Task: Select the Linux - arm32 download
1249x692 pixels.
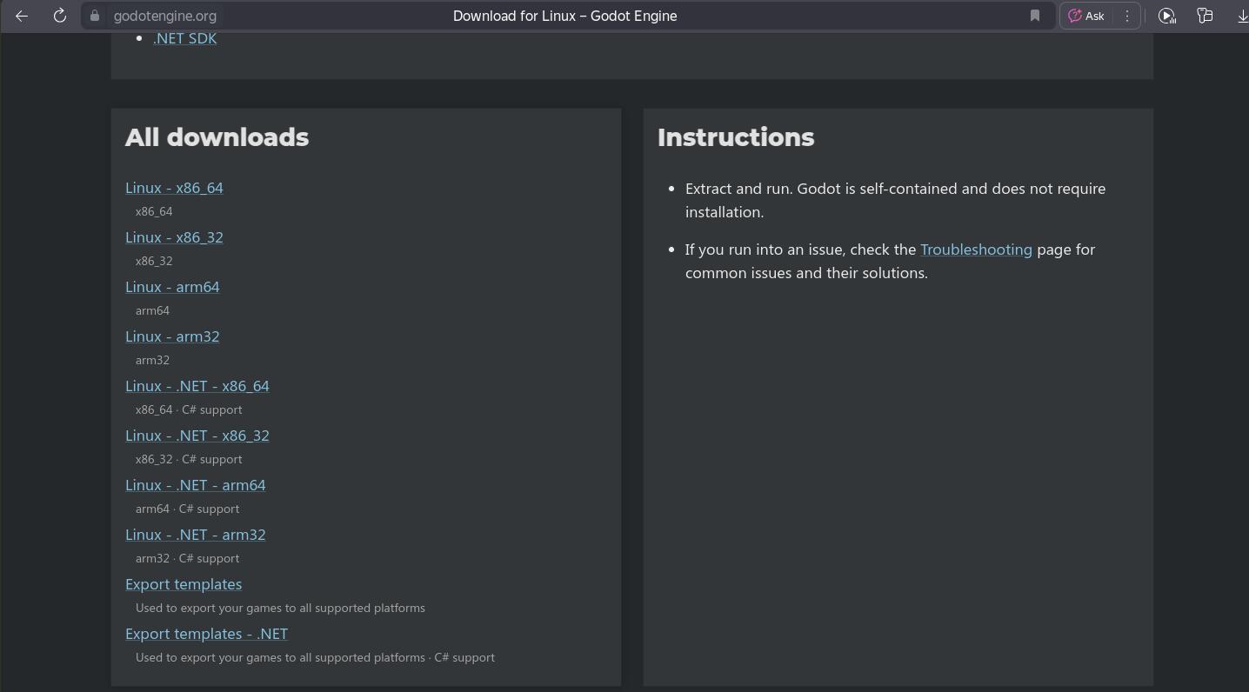Action: point(172,336)
